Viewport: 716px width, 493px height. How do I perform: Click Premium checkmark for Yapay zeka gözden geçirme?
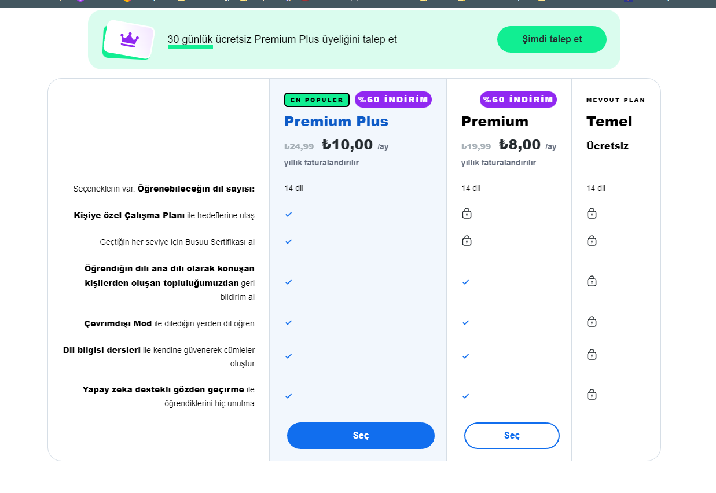tap(466, 396)
